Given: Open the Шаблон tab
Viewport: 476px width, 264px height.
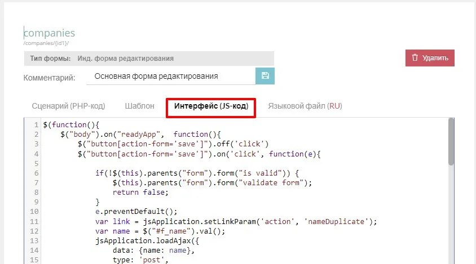Looking at the screenshot, I should tap(139, 106).
